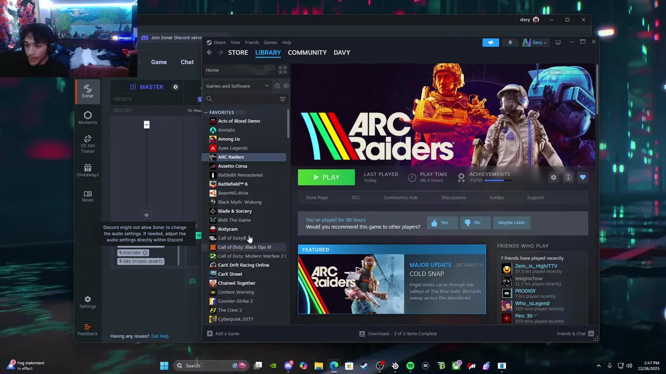Open Master channel gear settings in Sonar
Viewport: 666px width, 374px height.
[x=175, y=87]
